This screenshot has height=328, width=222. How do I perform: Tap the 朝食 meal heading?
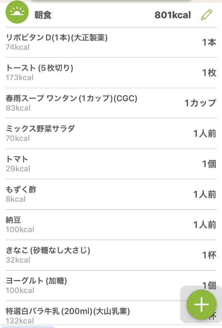(43, 15)
